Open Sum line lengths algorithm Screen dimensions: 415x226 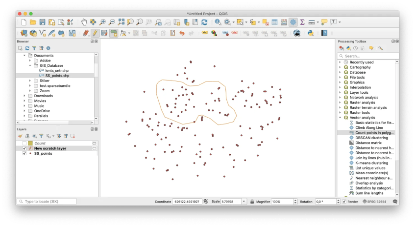coord(369,193)
